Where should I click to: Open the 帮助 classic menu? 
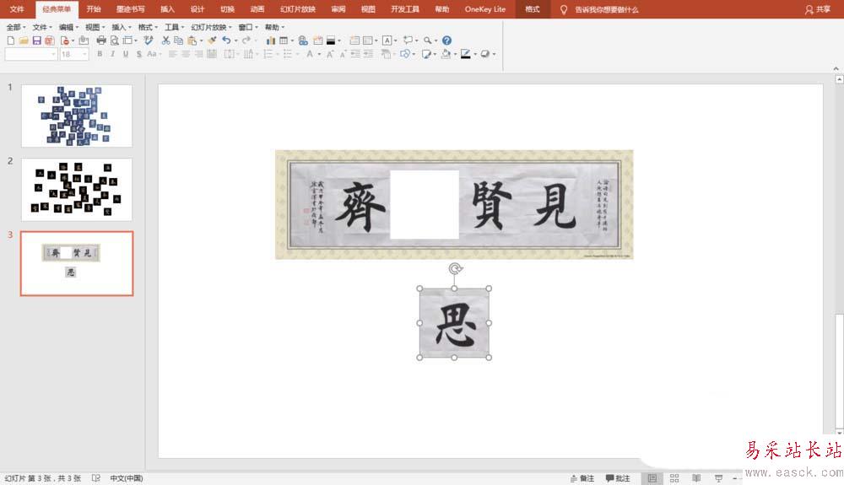point(274,27)
